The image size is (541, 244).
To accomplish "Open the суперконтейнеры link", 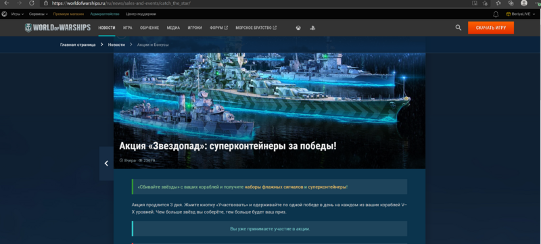I will (x=327, y=187).
